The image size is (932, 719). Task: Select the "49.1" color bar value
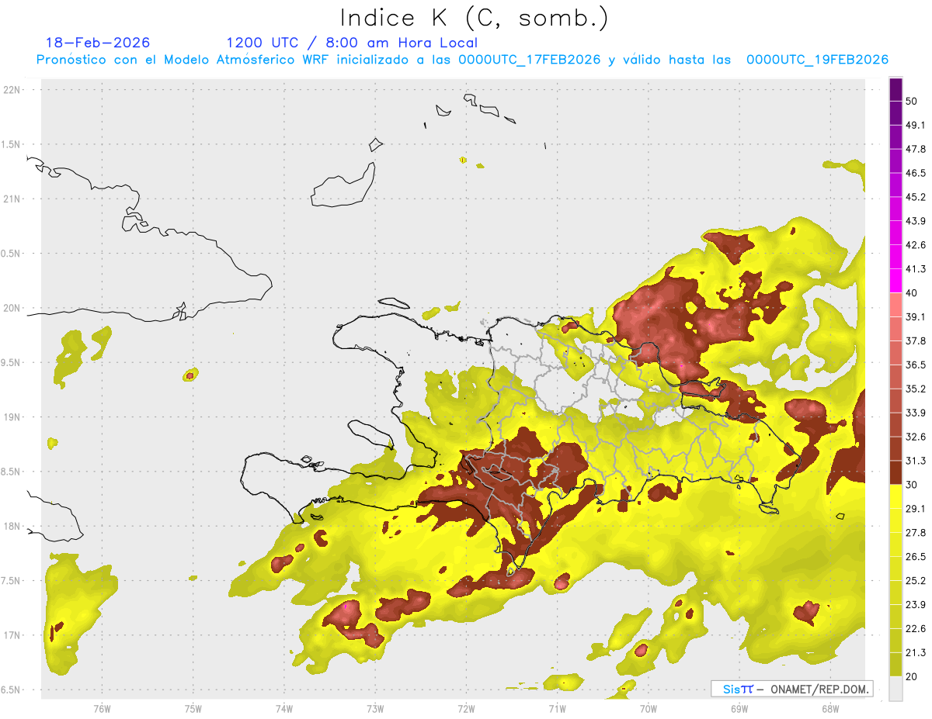pyautogui.click(x=916, y=125)
